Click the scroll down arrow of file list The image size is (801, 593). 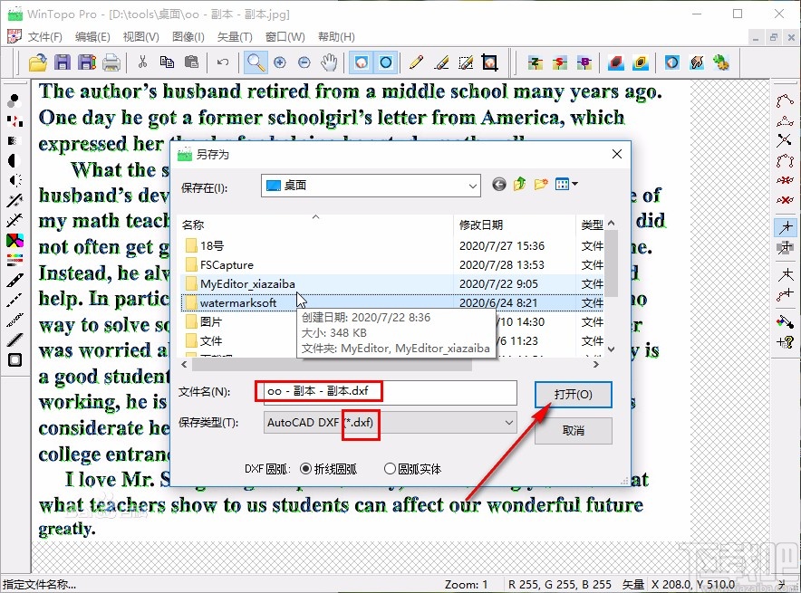611,349
